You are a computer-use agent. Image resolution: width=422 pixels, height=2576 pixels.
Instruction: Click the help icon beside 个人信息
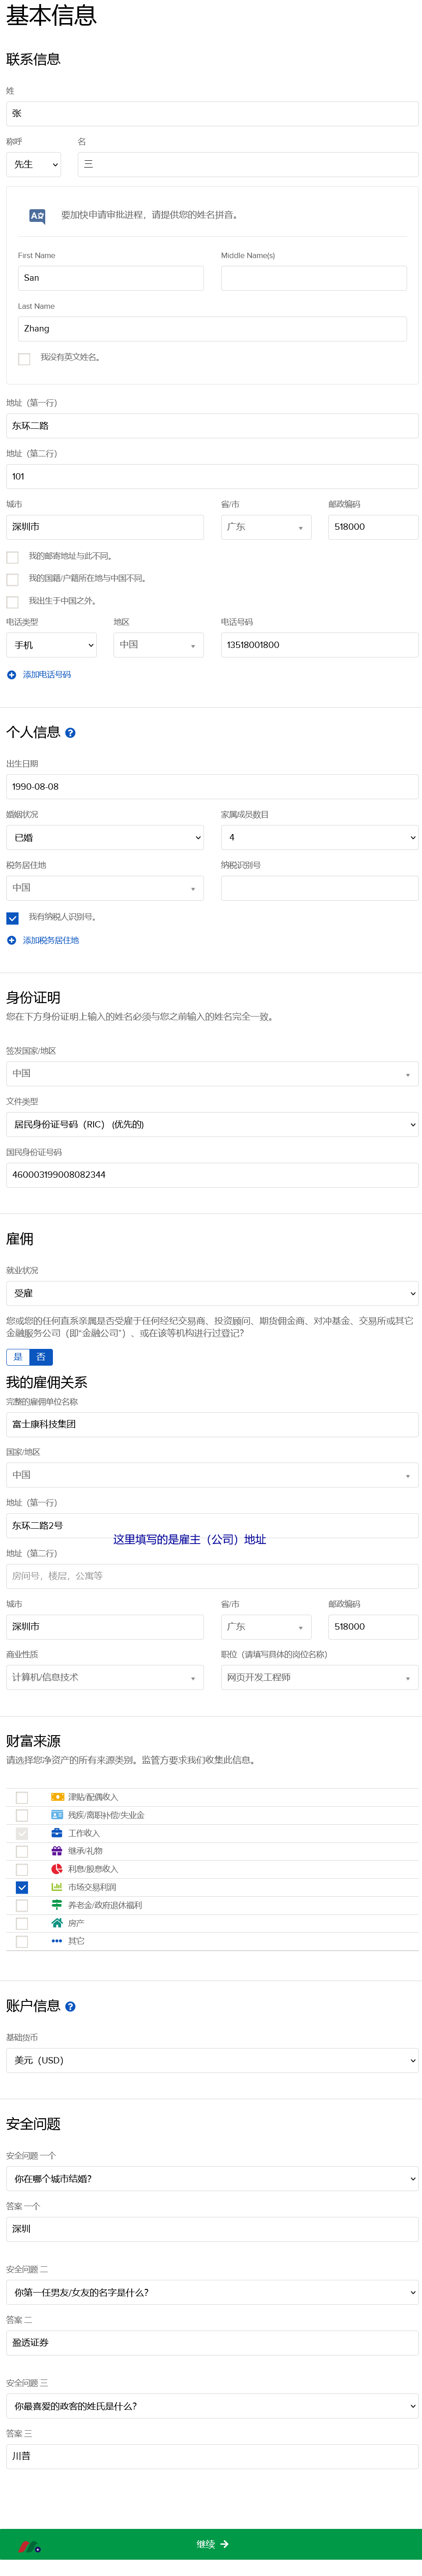(70, 733)
